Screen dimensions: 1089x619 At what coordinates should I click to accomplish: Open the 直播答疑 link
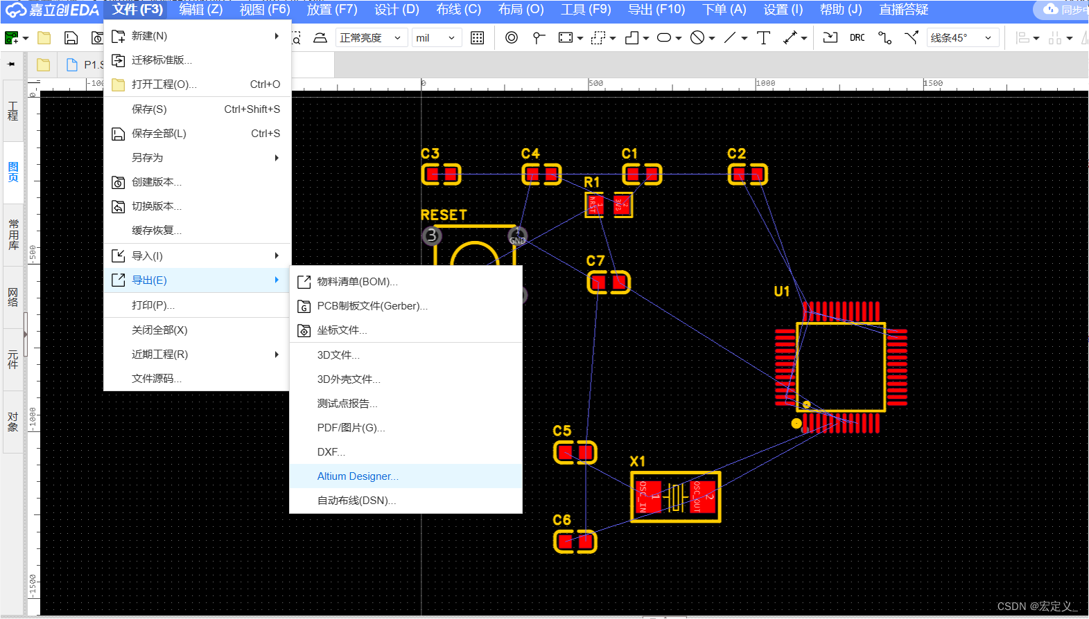(903, 10)
